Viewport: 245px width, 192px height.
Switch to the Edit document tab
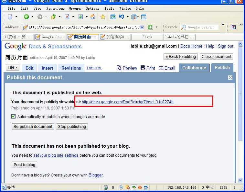[x=29, y=68]
